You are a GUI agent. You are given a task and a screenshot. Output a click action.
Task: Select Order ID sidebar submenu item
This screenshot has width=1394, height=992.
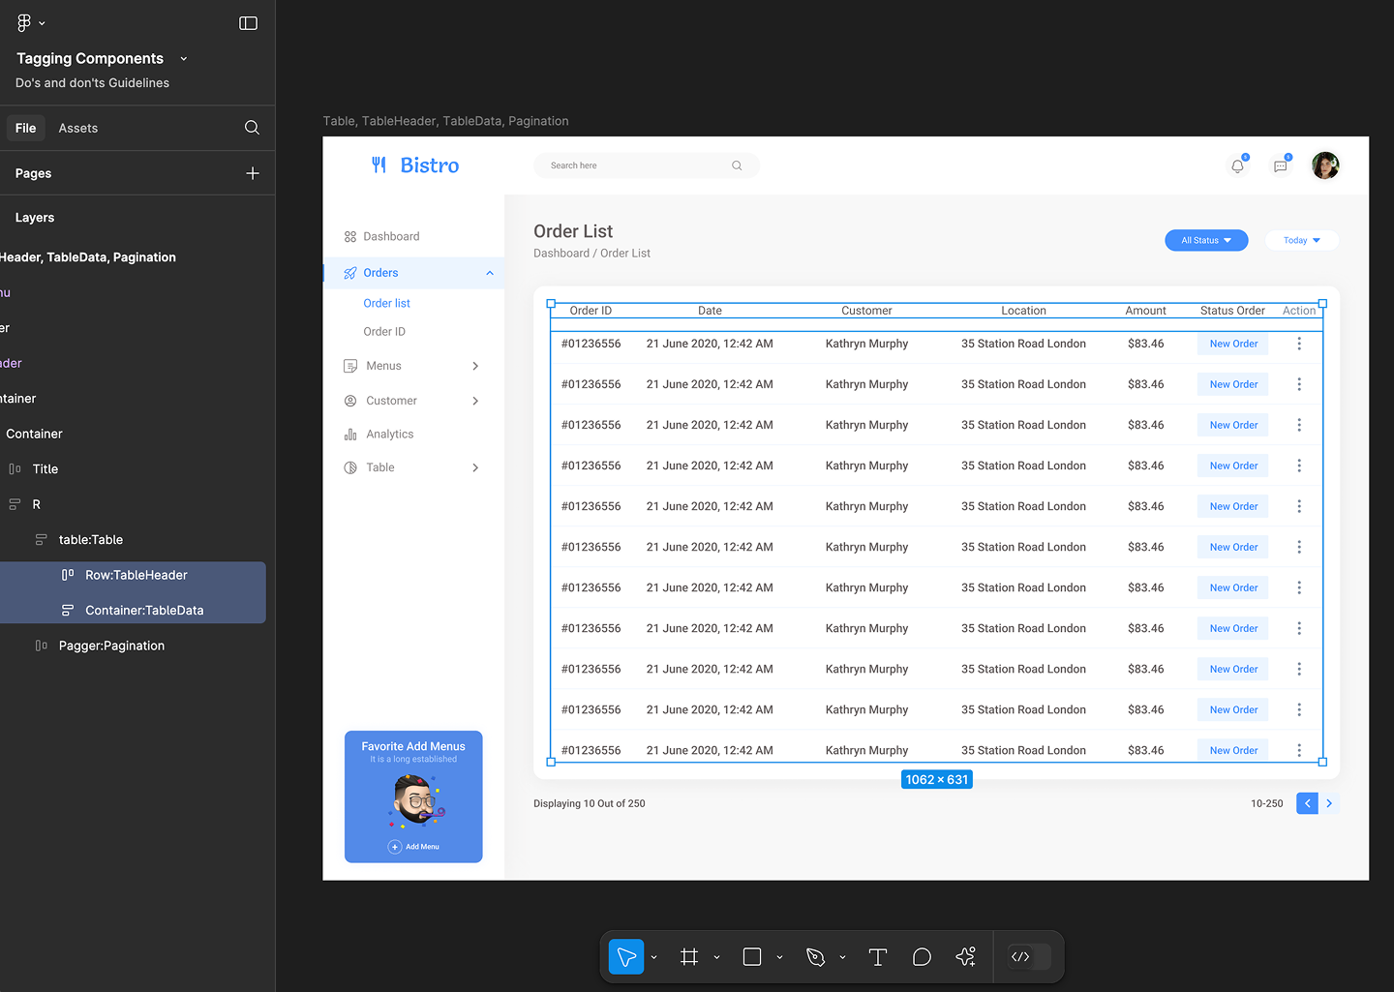pos(384,332)
